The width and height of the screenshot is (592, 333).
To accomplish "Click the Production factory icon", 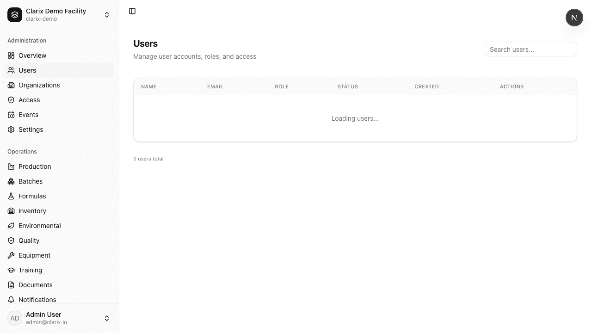I will click(x=11, y=166).
